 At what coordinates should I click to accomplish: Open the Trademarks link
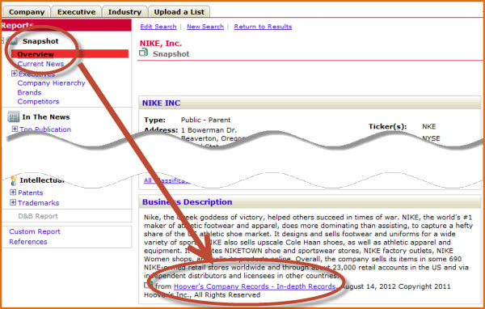coord(38,203)
